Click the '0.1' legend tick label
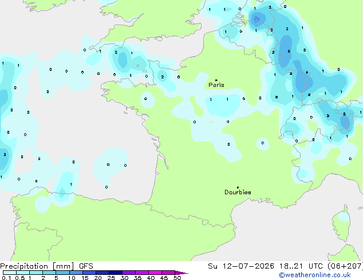This screenshot has width=363, height=280. (x=6, y=278)
